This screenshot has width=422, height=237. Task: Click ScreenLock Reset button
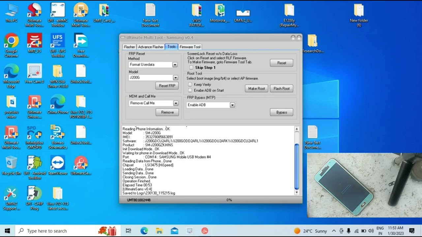pyautogui.click(x=282, y=63)
